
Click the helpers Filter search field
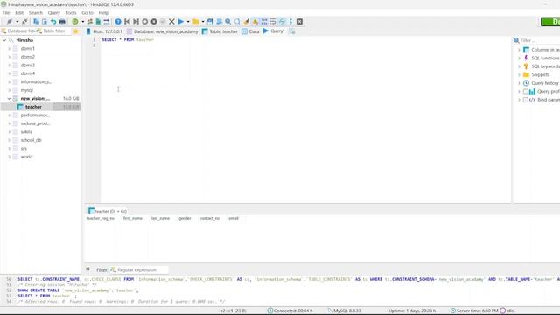pyautogui.click(x=536, y=40)
